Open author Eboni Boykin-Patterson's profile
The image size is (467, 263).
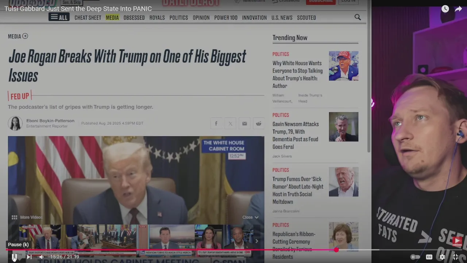[50, 121]
